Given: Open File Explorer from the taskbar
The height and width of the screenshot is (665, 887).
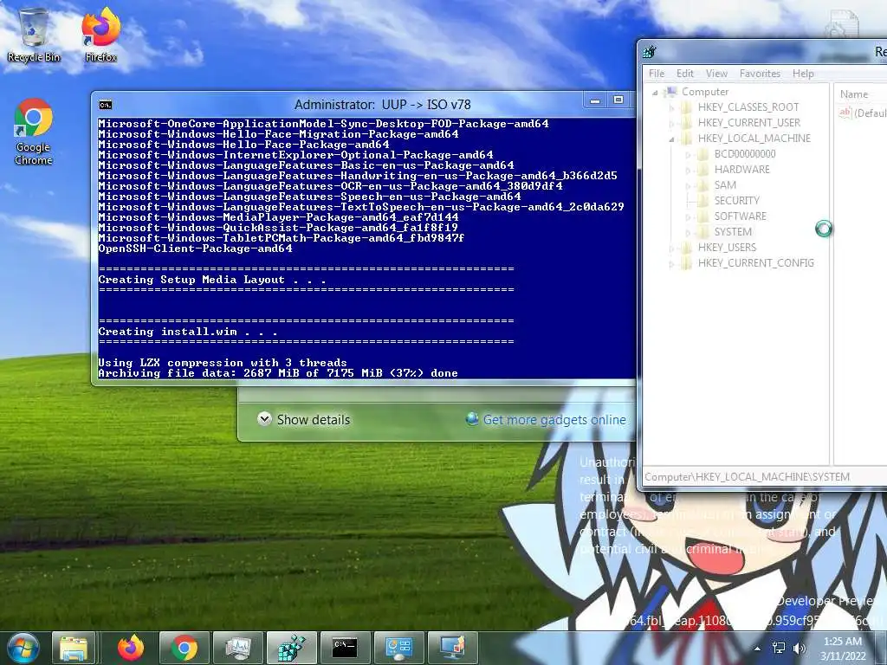Looking at the screenshot, I should [74, 648].
